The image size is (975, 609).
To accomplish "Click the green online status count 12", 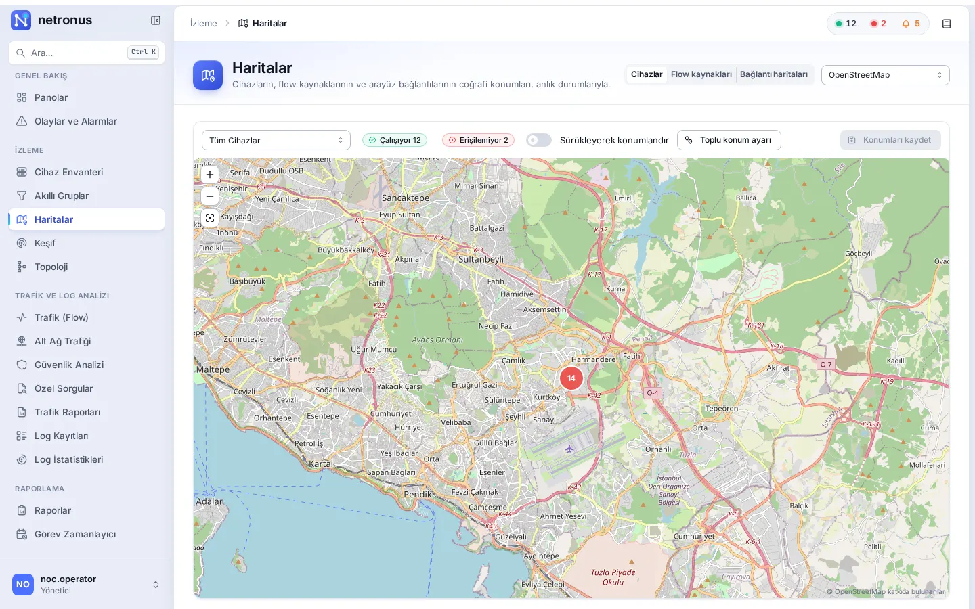I will 846,24.
